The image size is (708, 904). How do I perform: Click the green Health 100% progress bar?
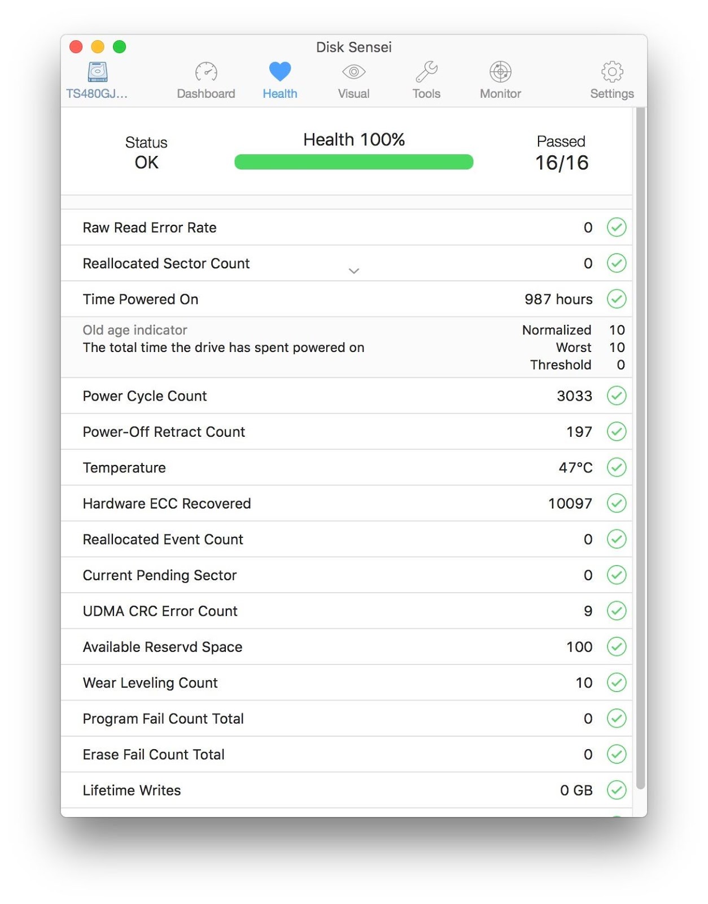coord(354,162)
